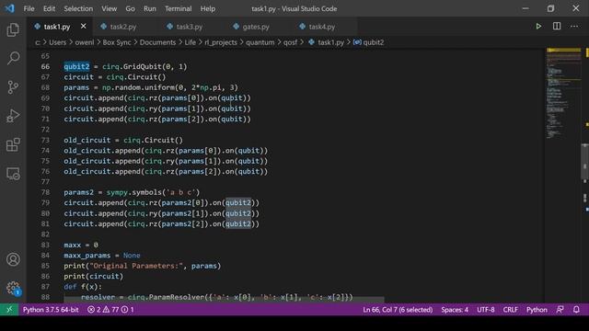Open the Run and Debug view
Image resolution: width=589 pixels, height=331 pixels.
pyautogui.click(x=13, y=116)
